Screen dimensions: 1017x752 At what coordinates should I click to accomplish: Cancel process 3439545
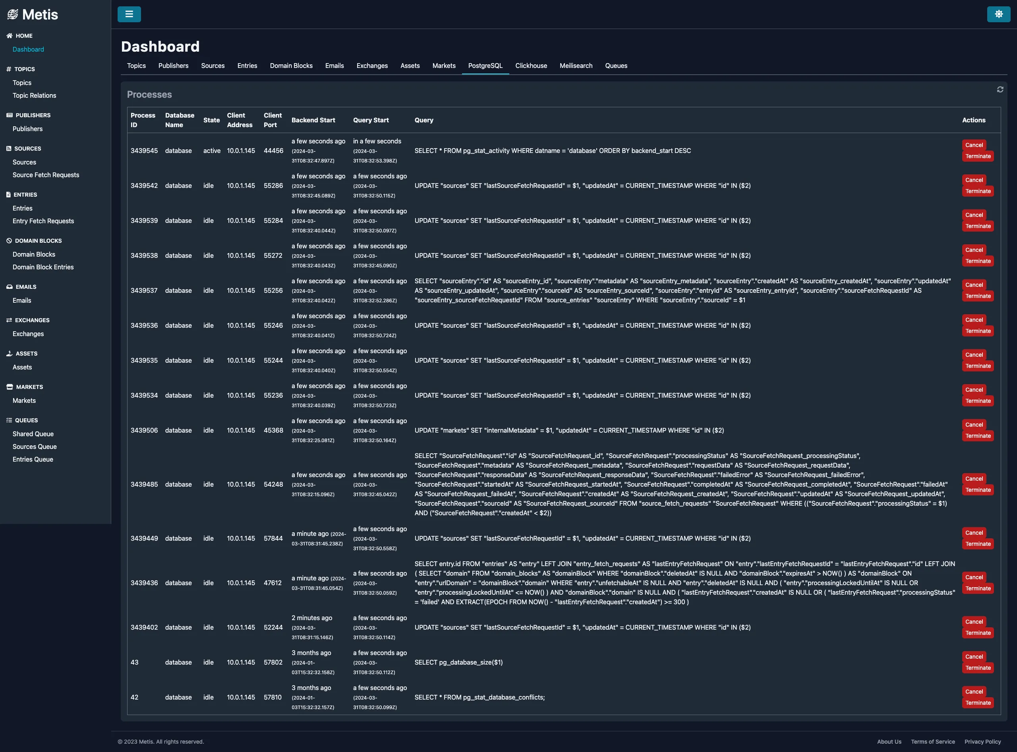click(974, 145)
